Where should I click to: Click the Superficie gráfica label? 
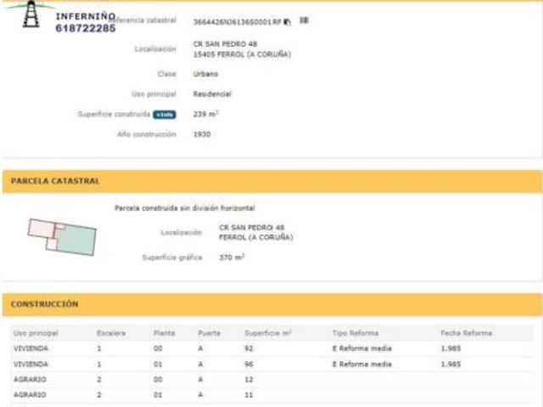click(x=172, y=257)
